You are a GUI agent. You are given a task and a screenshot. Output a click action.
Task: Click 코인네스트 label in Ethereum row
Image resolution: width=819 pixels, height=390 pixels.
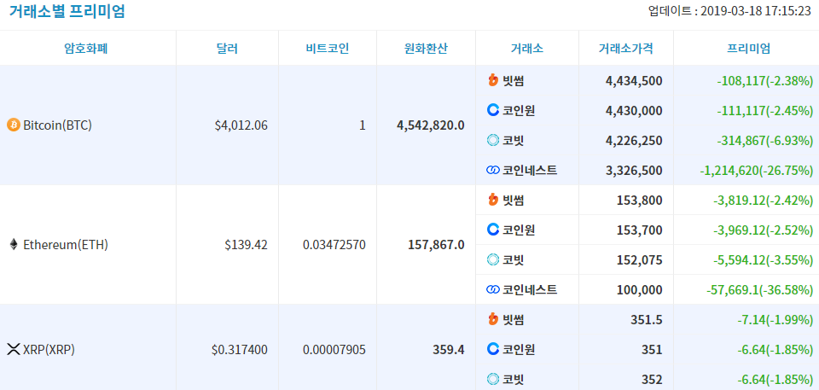click(x=530, y=289)
